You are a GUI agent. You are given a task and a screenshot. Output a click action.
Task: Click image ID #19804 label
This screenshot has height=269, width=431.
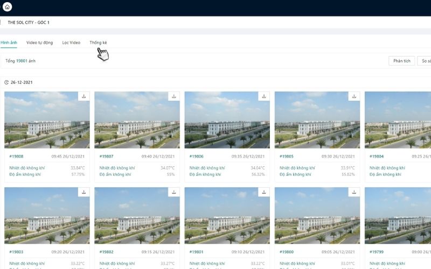coord(377,157)
